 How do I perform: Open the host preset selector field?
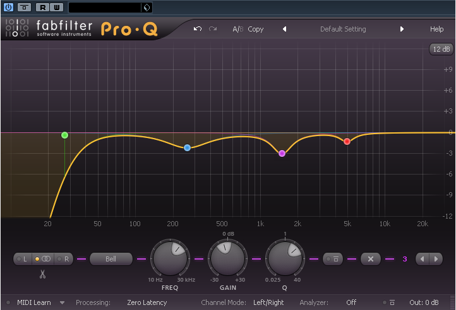click(105, 8)
